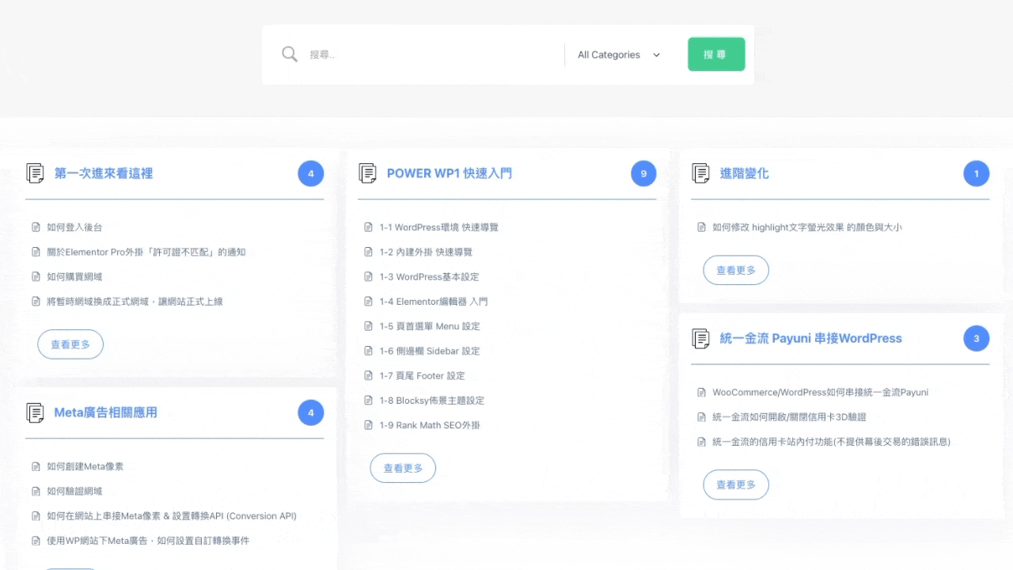
Task: Click the document icon beside 進階變化
Action: pyautogui.click(x=701, y=173)
